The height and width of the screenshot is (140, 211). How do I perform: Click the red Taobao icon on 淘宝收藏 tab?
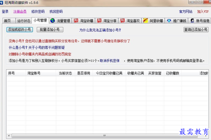coord(76,21)
